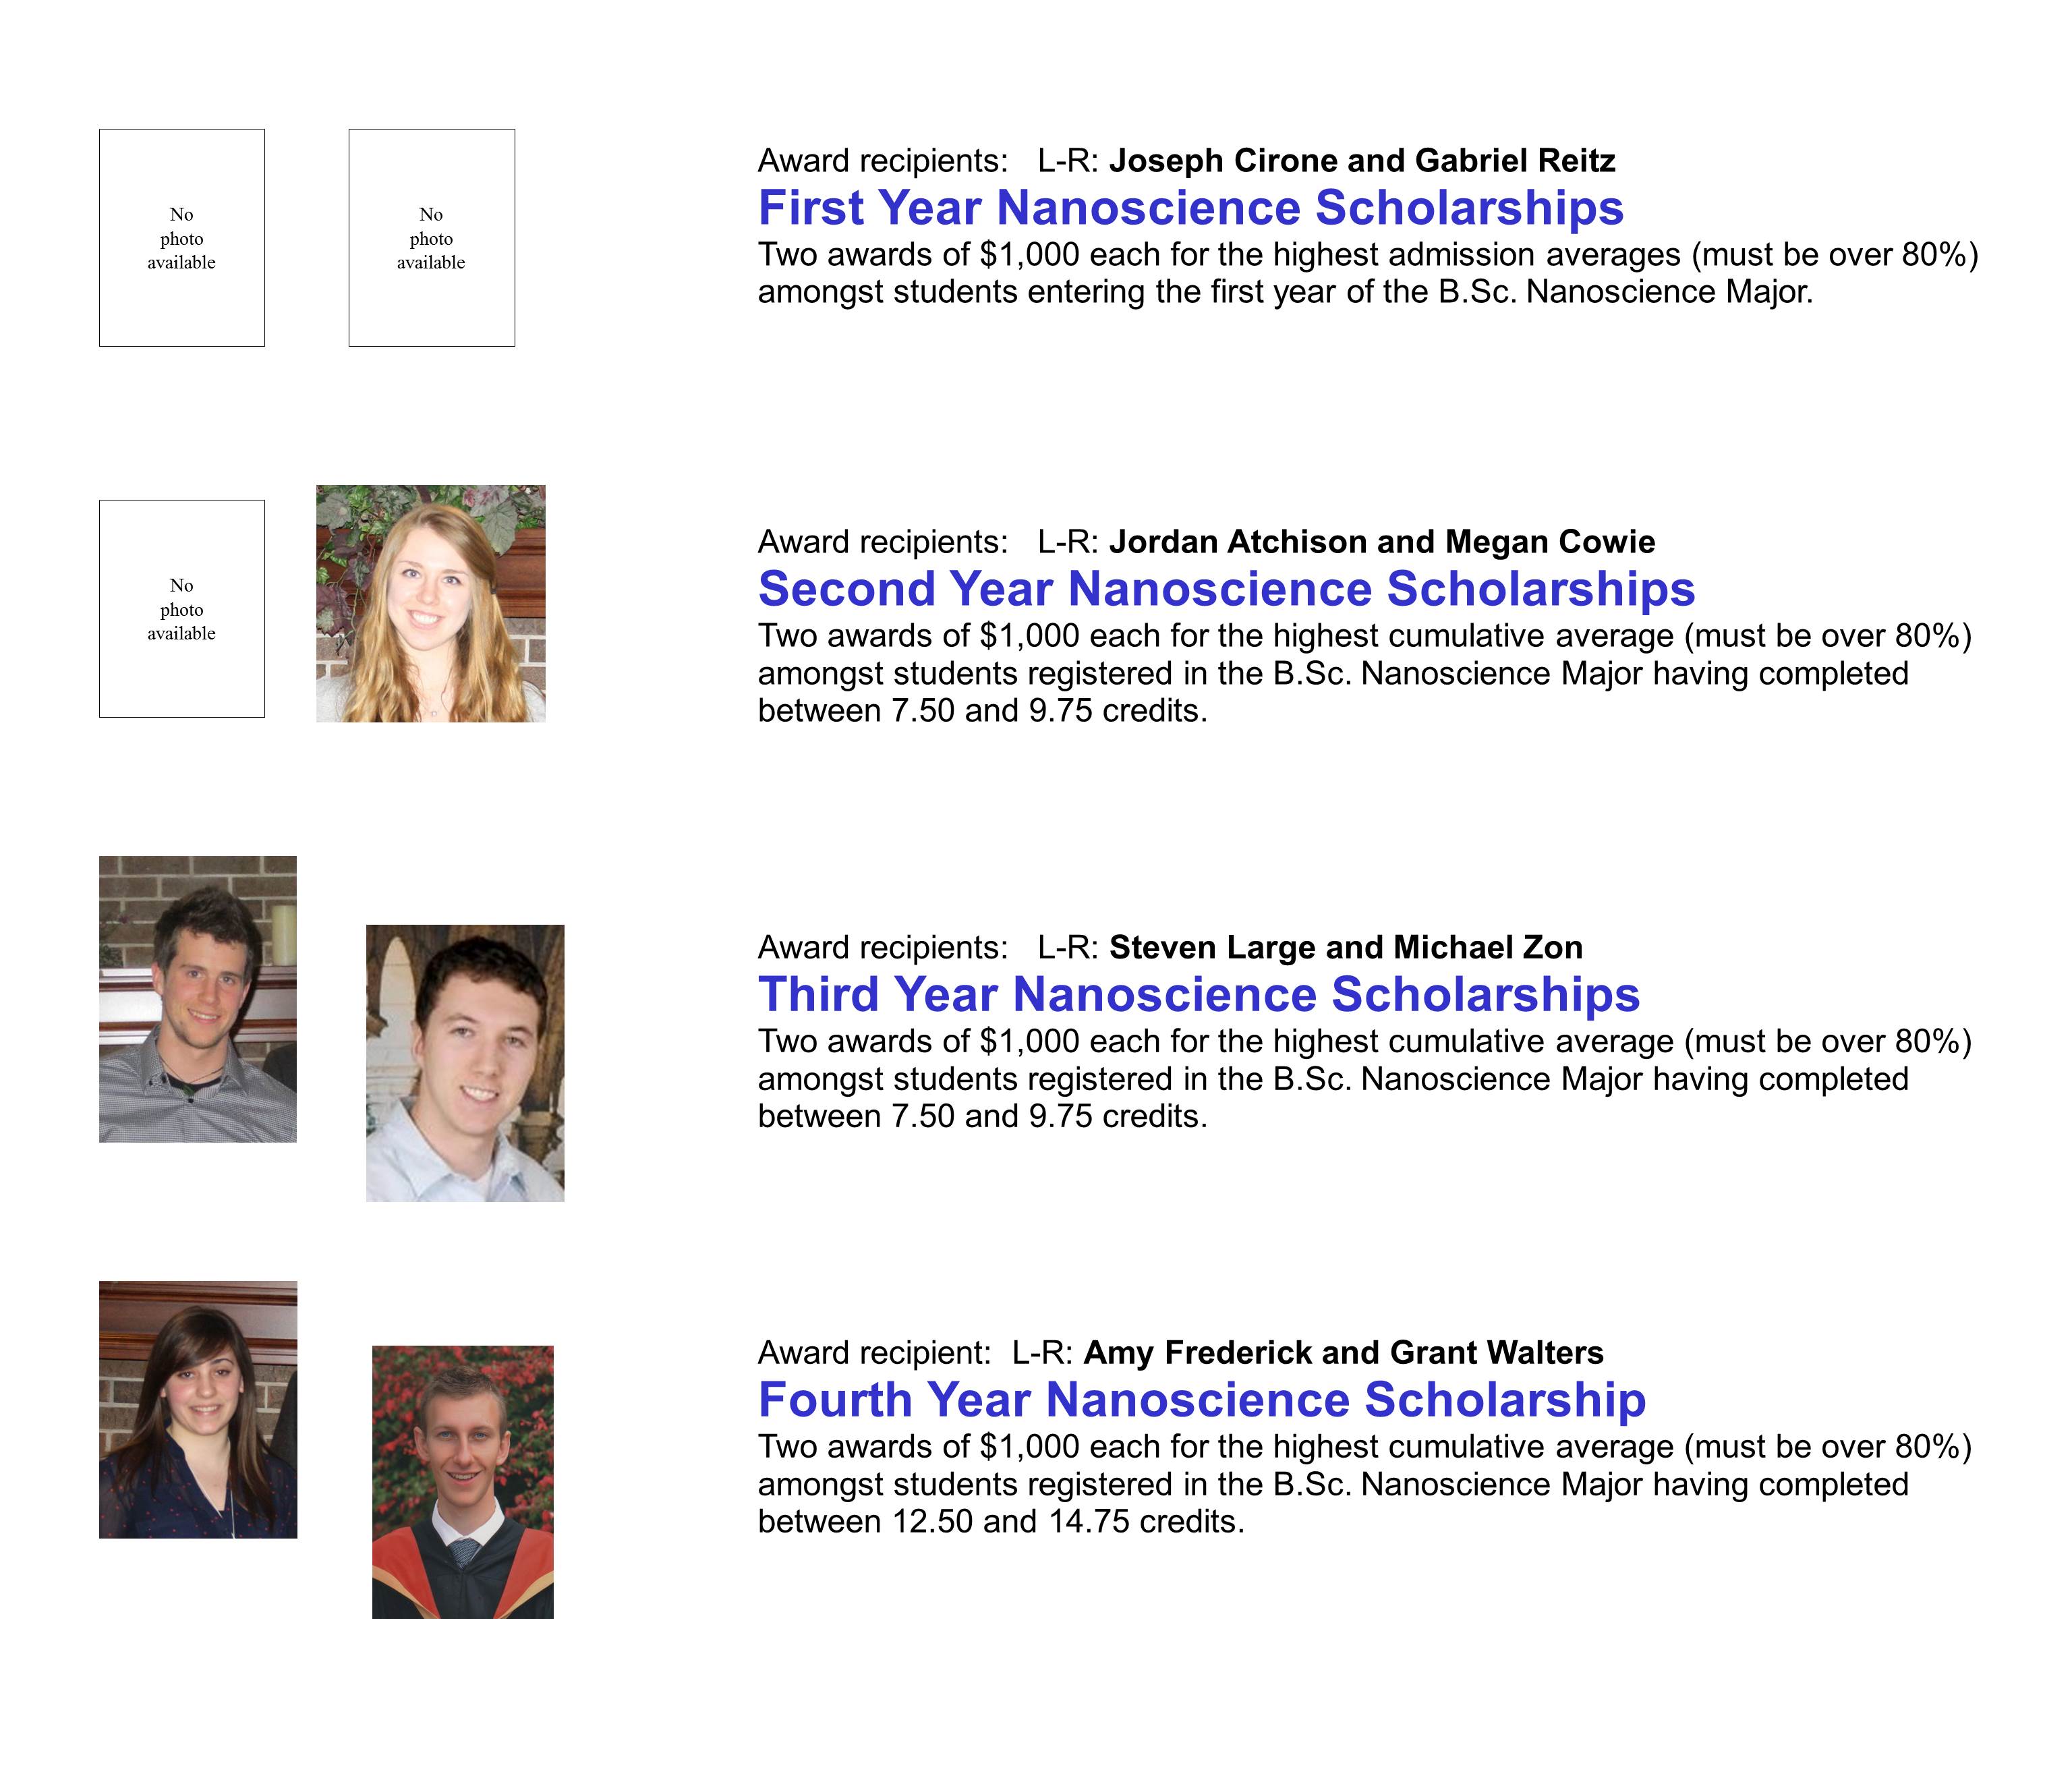Viewport: 2072px width, 1776px height.
Task: Click the name 'Steven Large and Michael Zon'
Action: pos(1345,947)
